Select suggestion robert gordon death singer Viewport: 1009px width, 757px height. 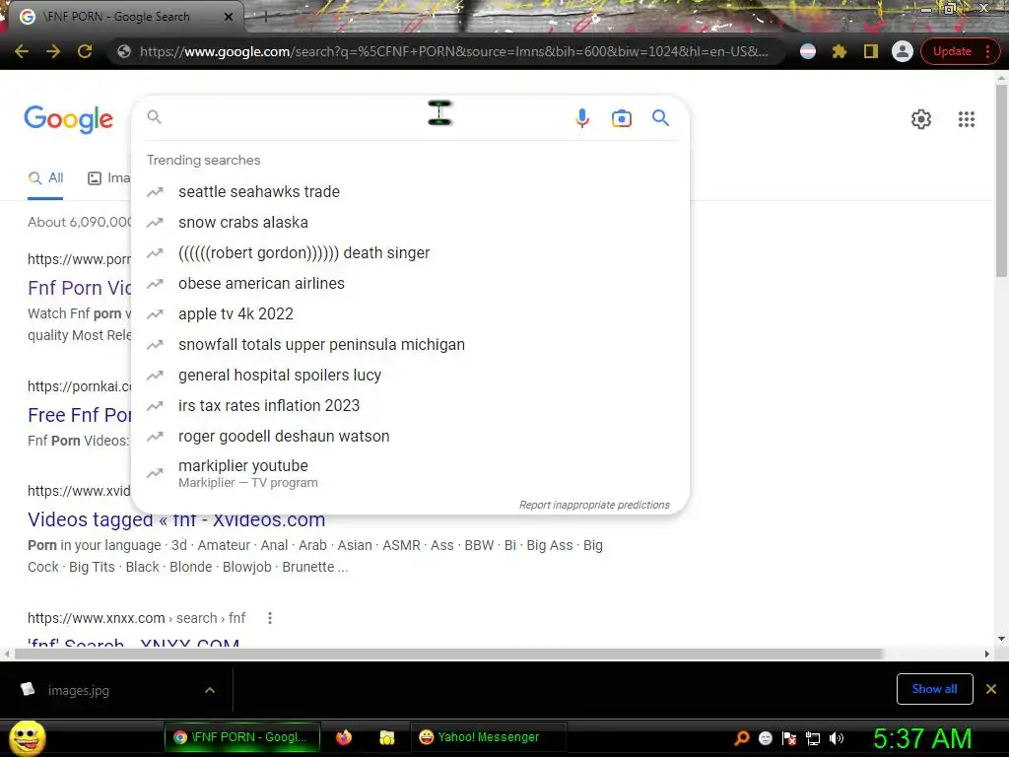[x=409, y=253]
